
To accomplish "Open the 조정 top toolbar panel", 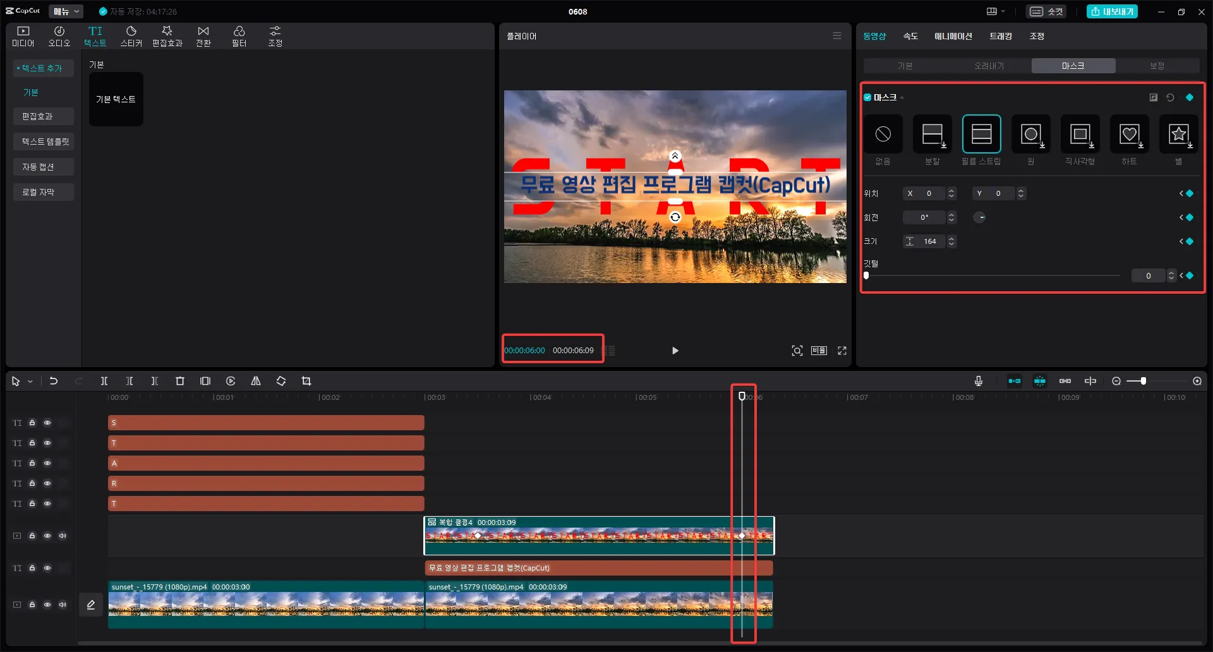I will (275, 37).
